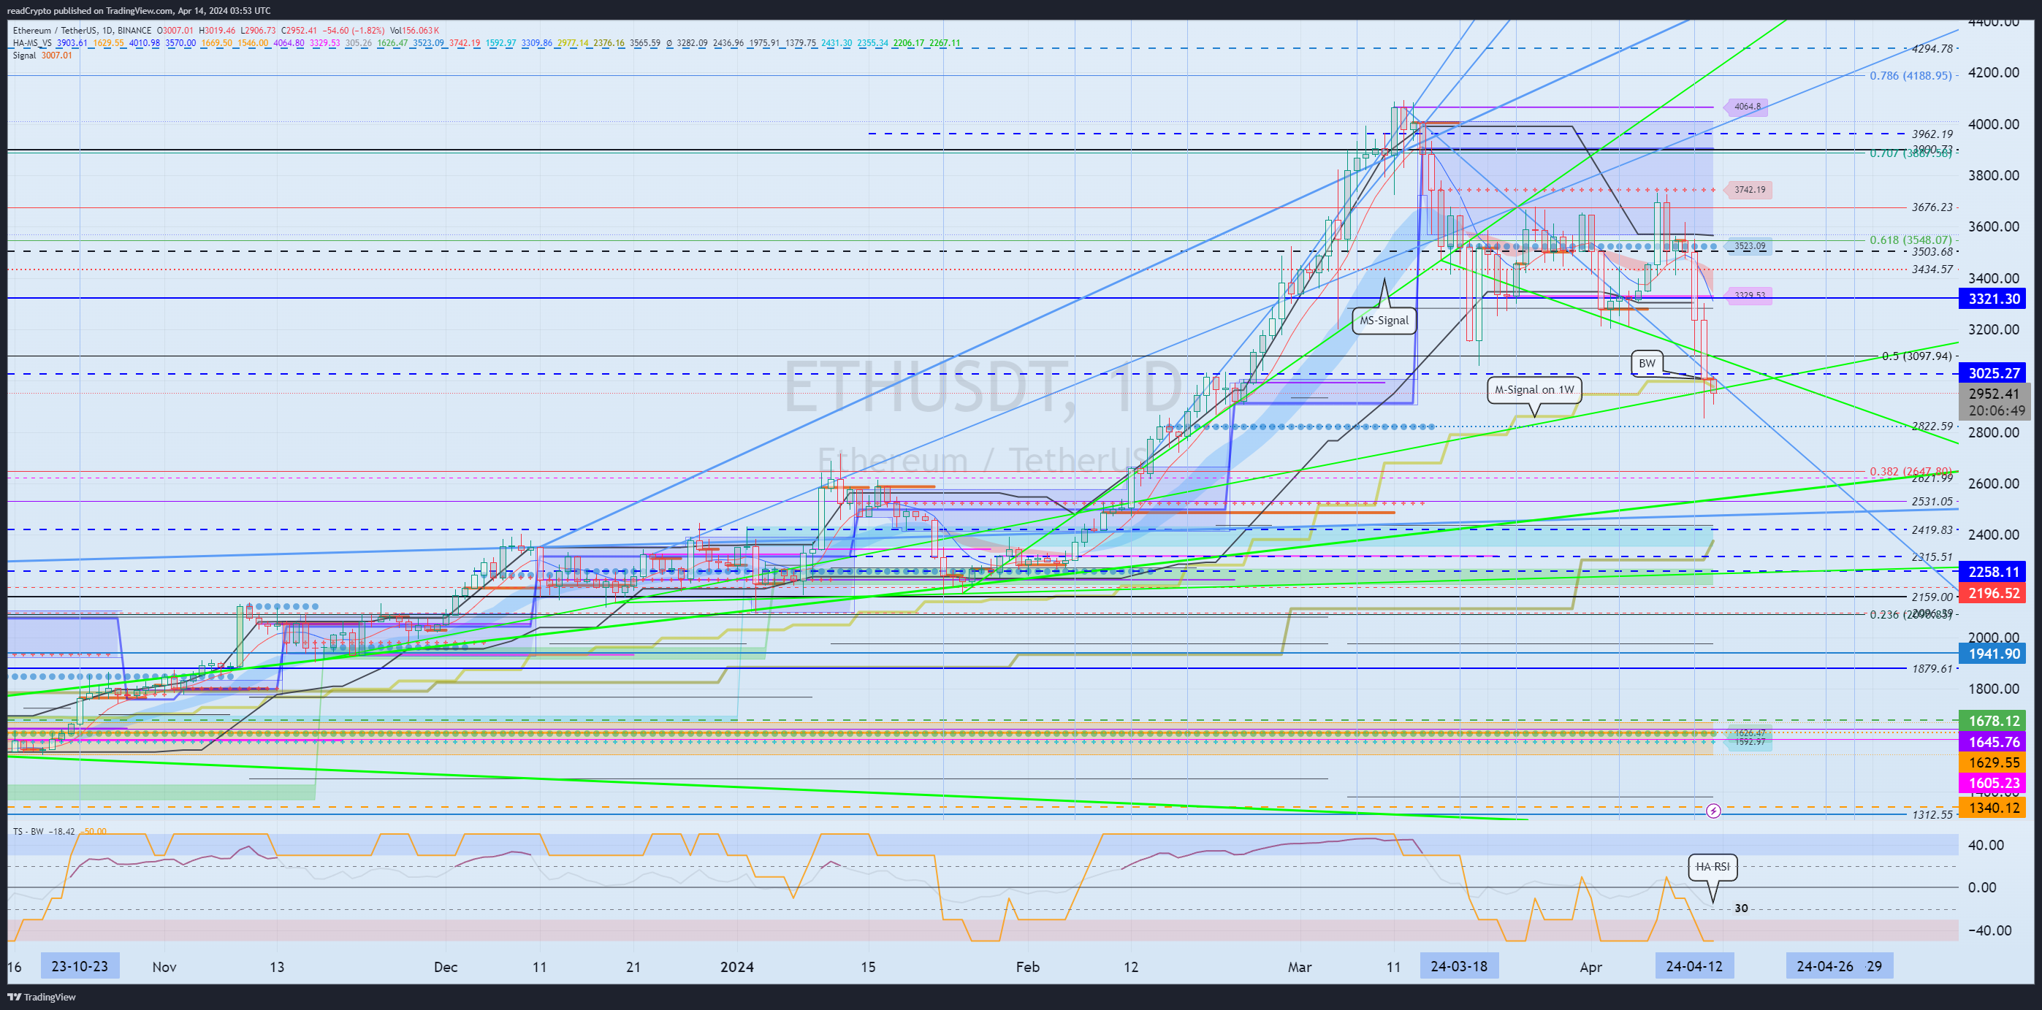This screenshot has height=1010, width=2042.
Task: Select the HA-RSI callout in indicator pane
Action: (1713, 867)
